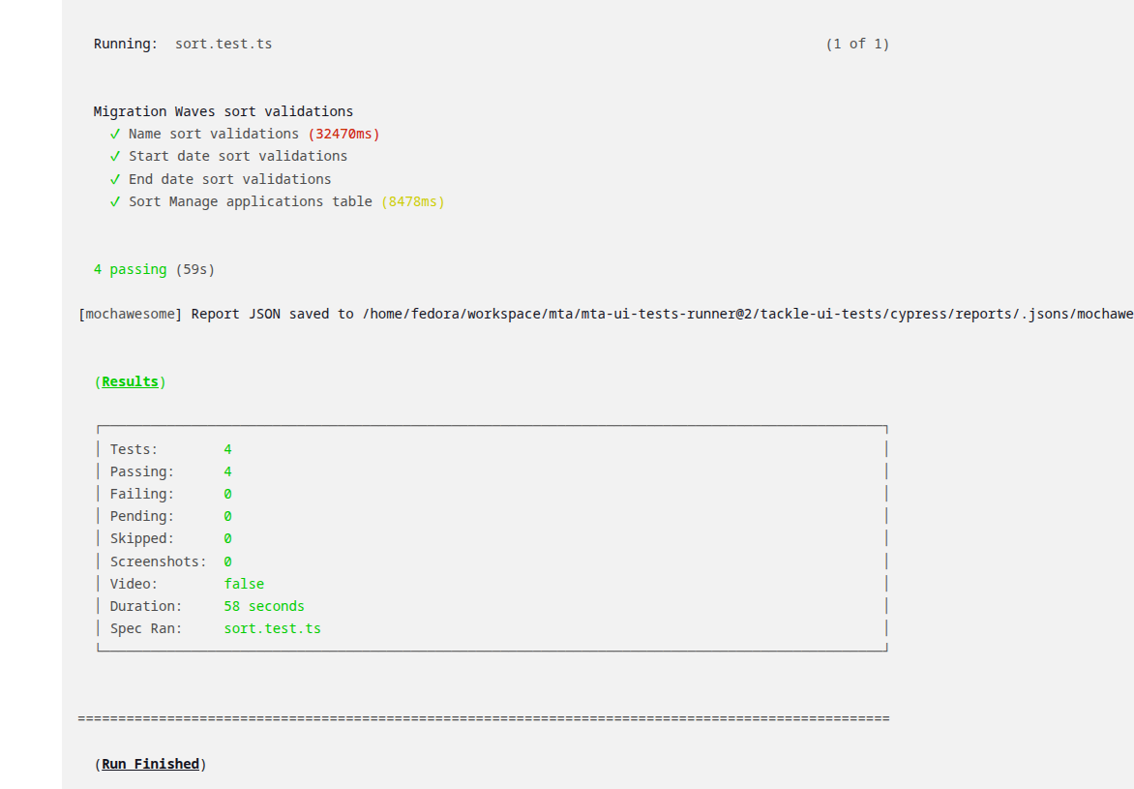The image size is (1134, 789).
Task: Click the underlined Run Finished heading
Action: tap(150, 764)
